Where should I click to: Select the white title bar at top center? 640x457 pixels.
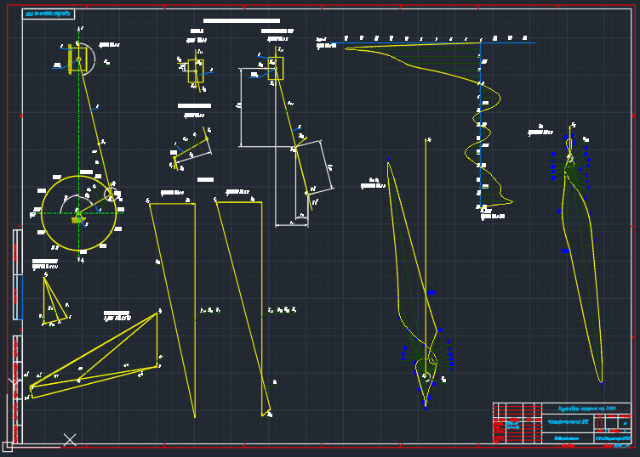241,20
